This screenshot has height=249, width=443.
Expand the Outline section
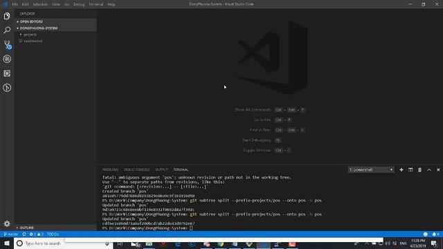click(x=55, y=228)
